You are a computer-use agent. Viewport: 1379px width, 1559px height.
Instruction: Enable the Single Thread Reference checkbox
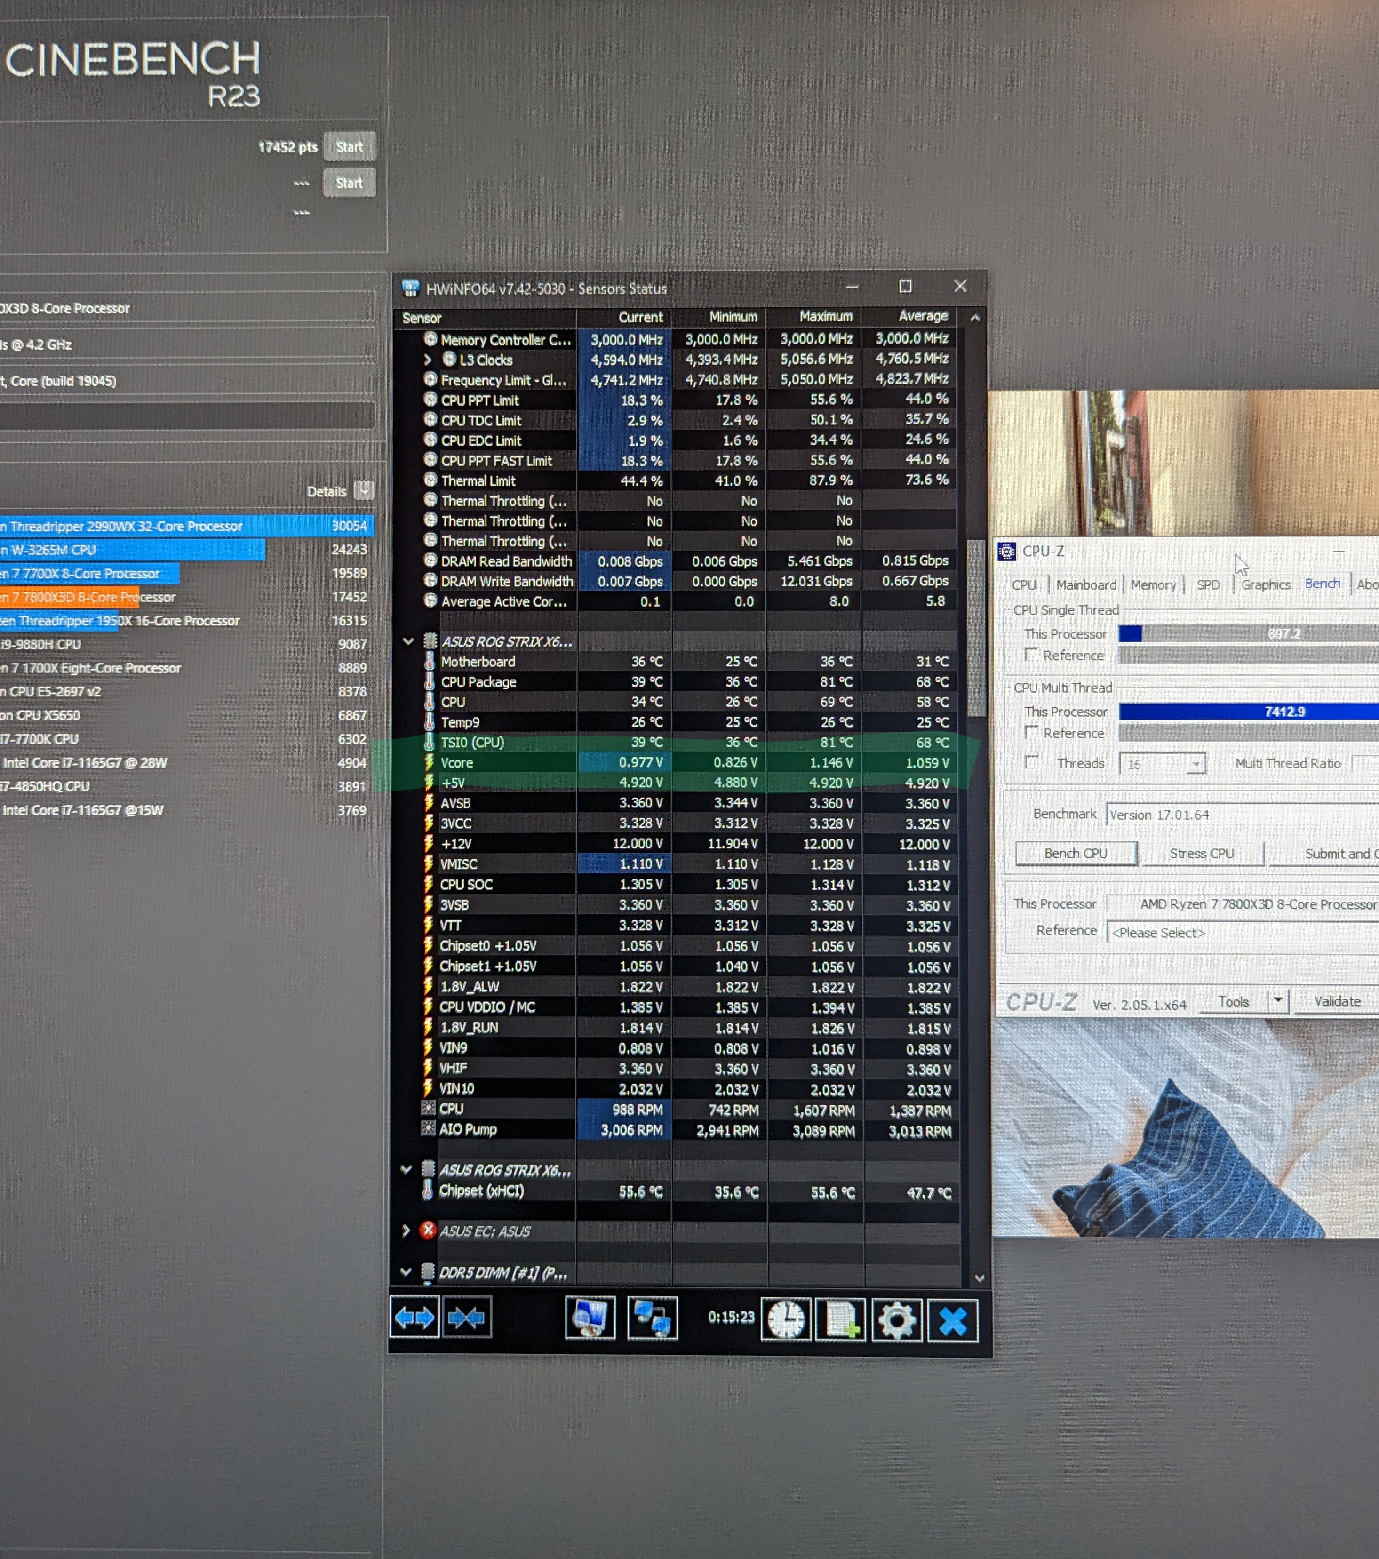(x=1031, y=655)
